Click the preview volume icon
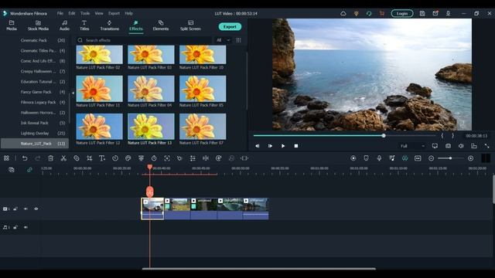 coord(461,146)
